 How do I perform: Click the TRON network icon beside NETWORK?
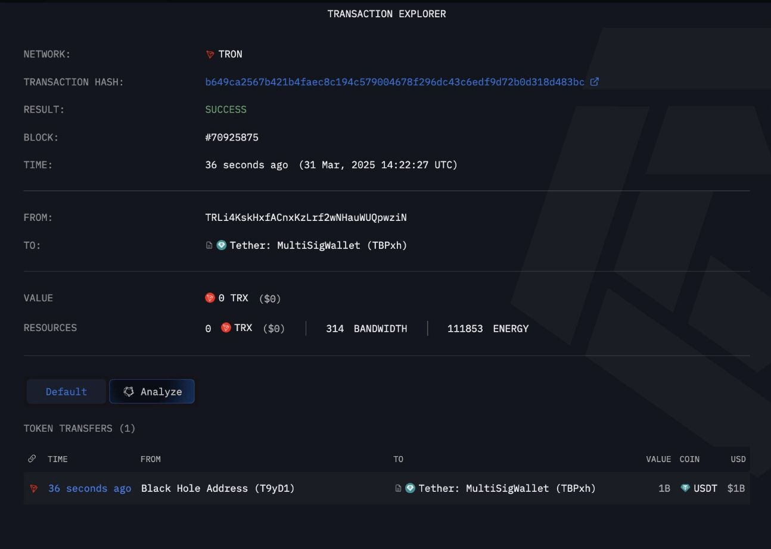tap(210, 54)
